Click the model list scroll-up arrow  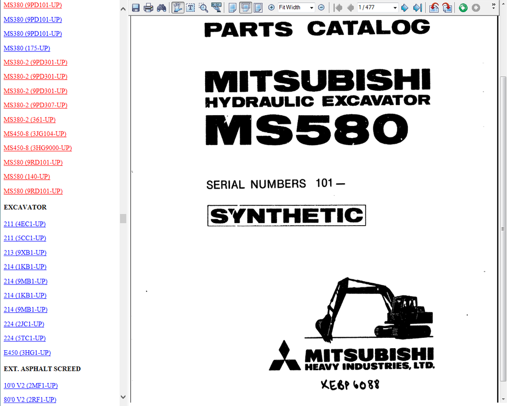[123, 9]
